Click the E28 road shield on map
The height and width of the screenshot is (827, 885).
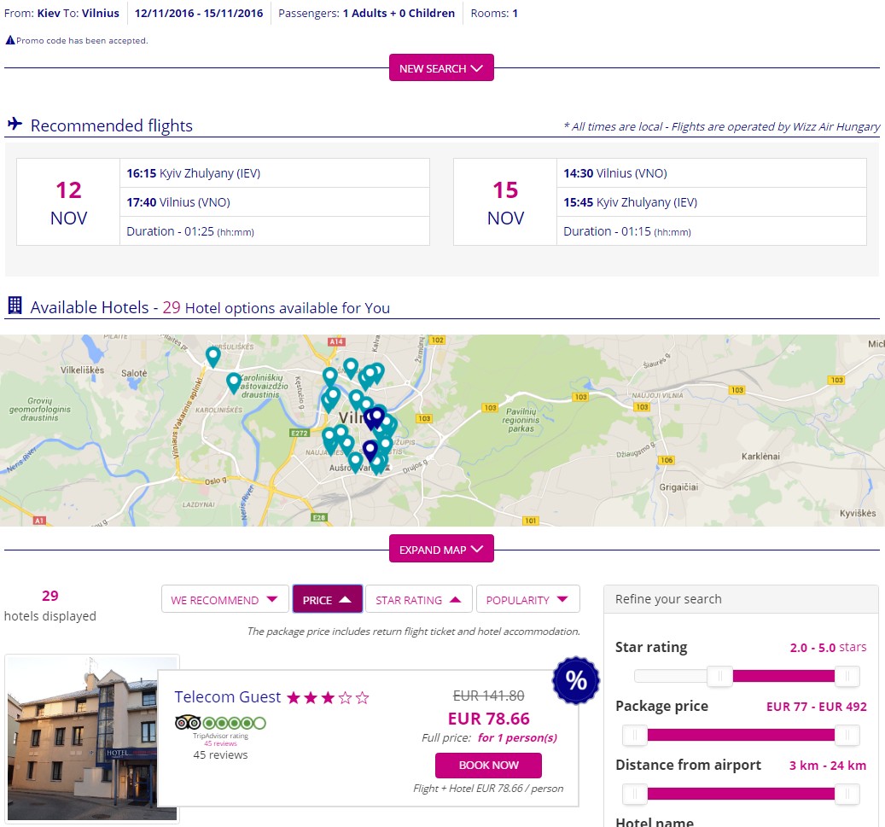[x=319, y=517]
